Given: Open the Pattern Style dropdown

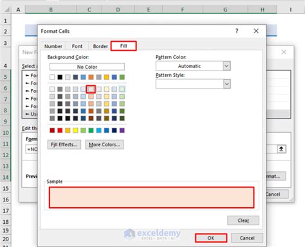Looking at the screenshot, I should point(226,84).
